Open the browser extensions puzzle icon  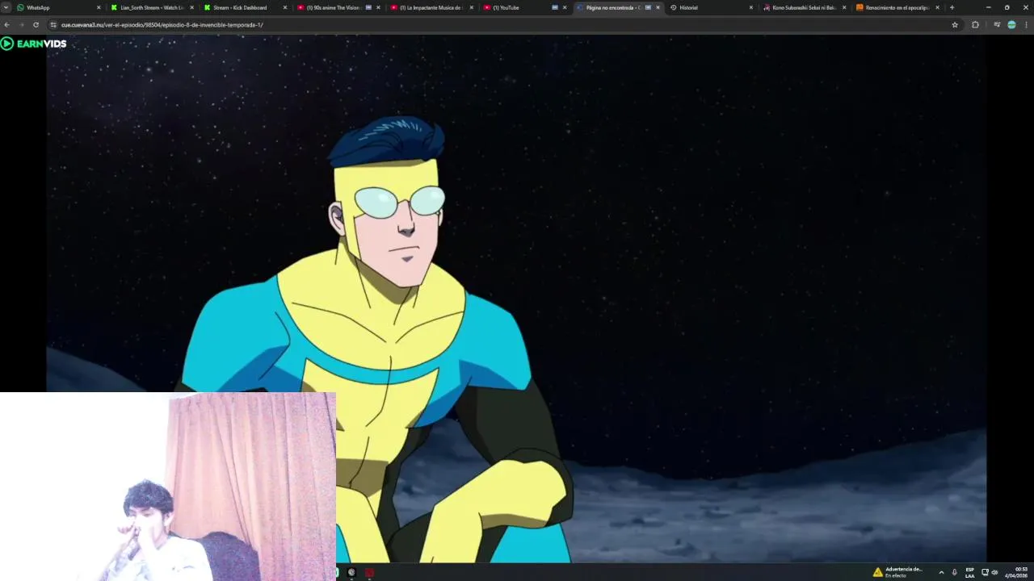pos(975,25)
